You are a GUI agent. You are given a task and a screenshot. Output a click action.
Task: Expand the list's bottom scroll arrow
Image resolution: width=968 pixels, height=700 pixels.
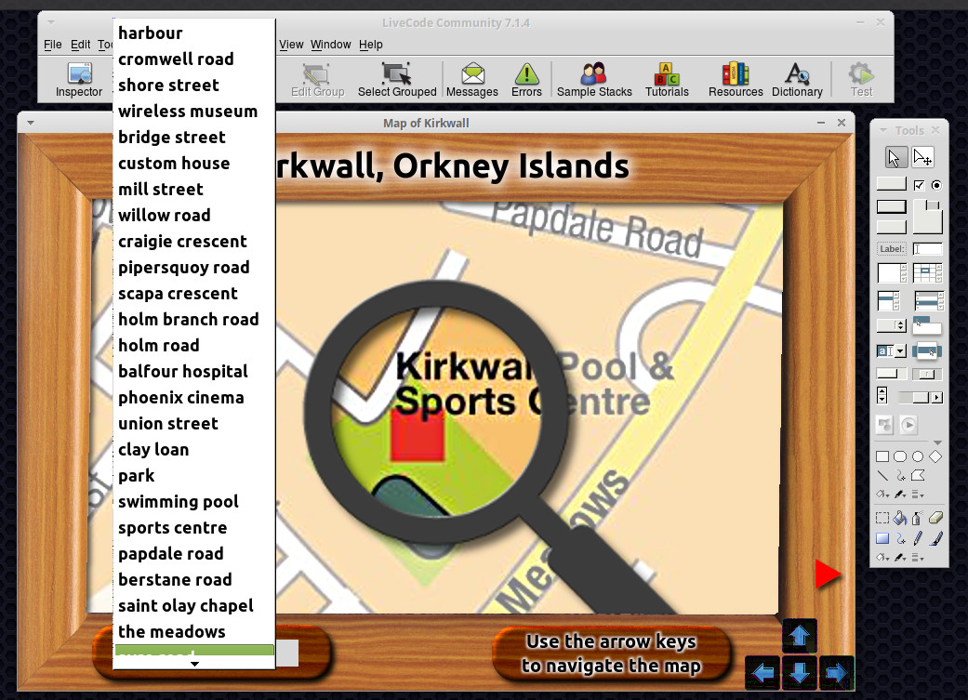click(x=194, y=664)
